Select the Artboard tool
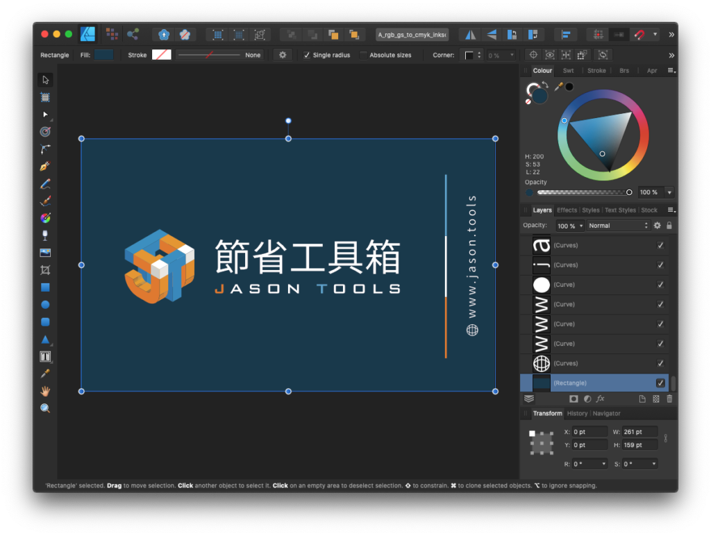Image resolution: width=711 pixels, height=536 pixels. (x=45, y=97)
